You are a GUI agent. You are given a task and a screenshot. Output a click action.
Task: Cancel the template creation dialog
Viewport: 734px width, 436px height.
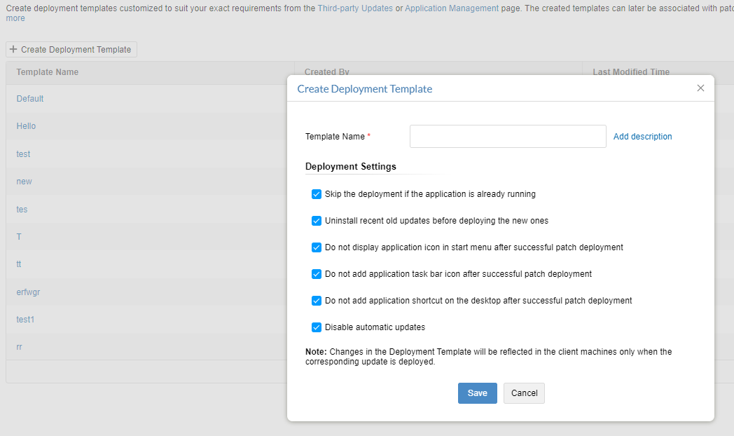point(524,393)
